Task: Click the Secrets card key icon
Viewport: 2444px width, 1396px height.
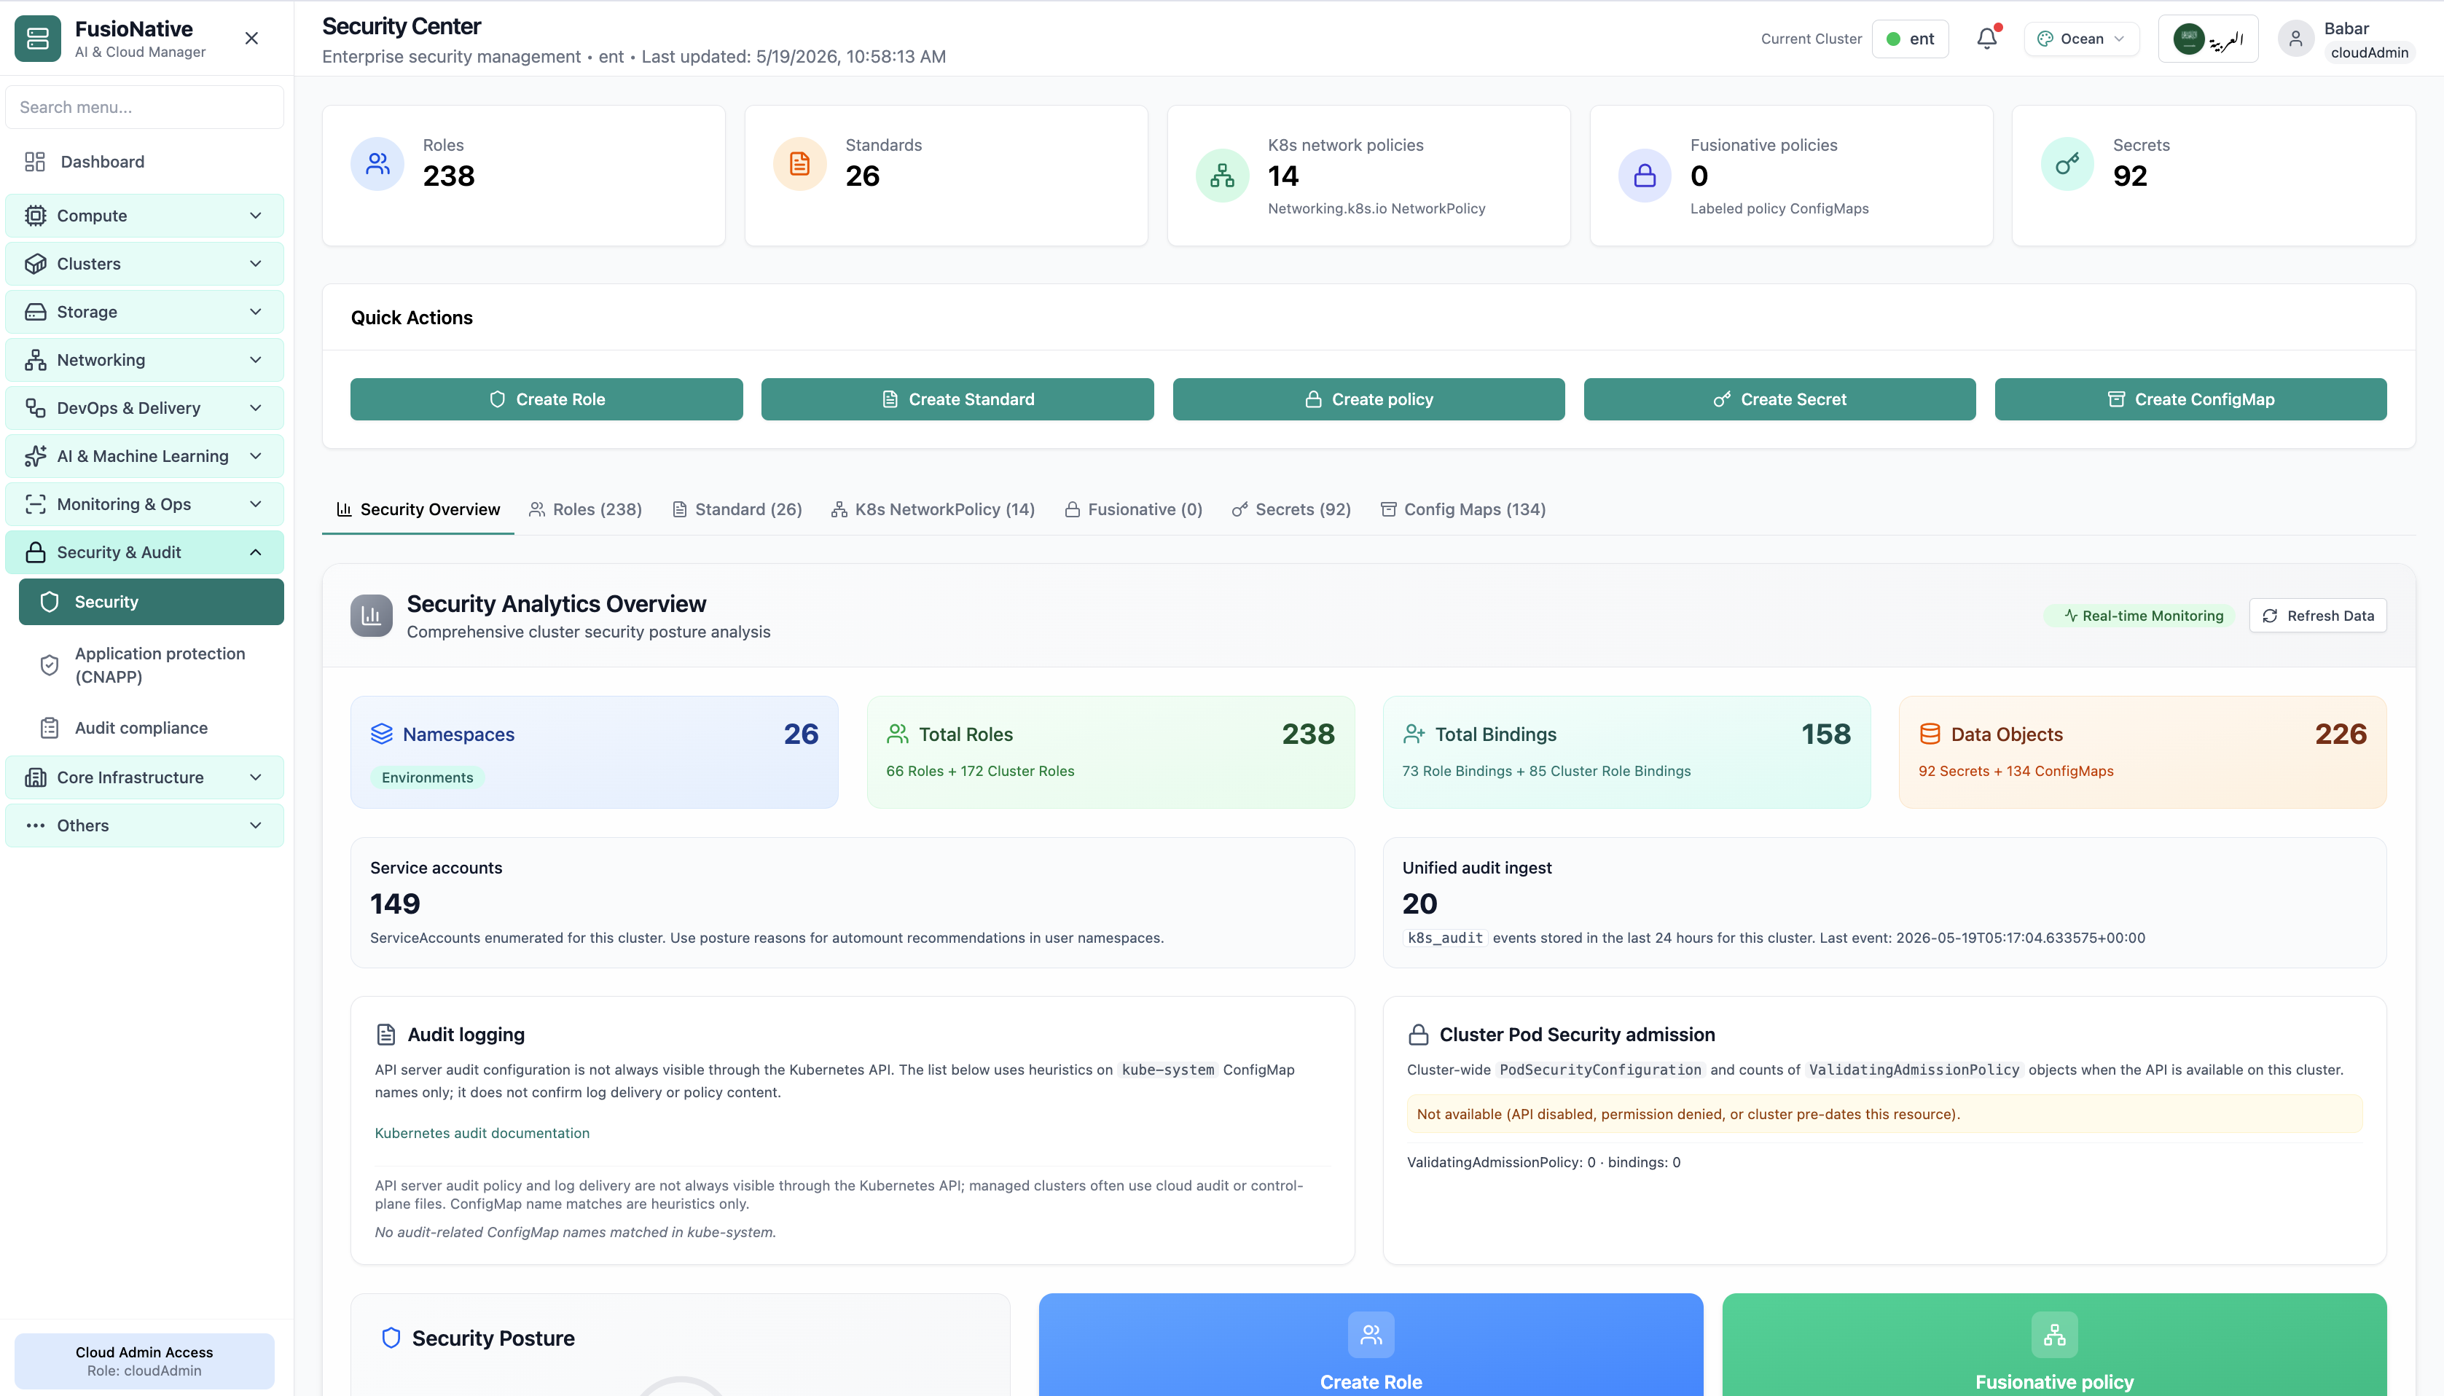Action: [2067, 164]
